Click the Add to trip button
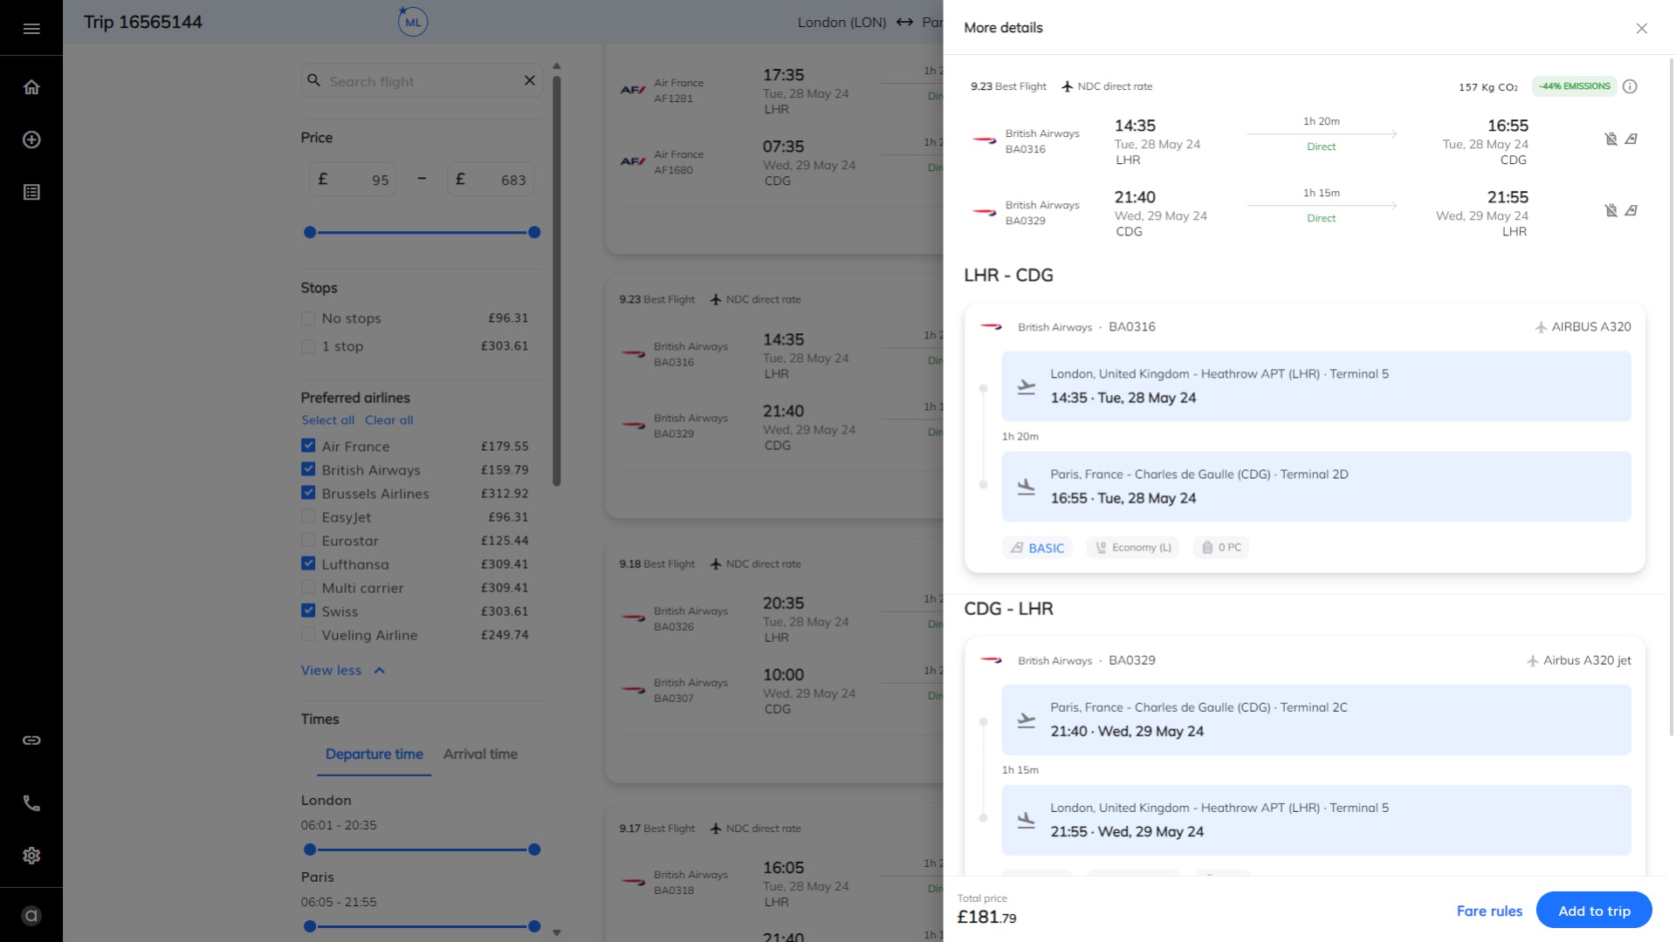Viewport: 1676px width, 942px height. [1594, 911]
